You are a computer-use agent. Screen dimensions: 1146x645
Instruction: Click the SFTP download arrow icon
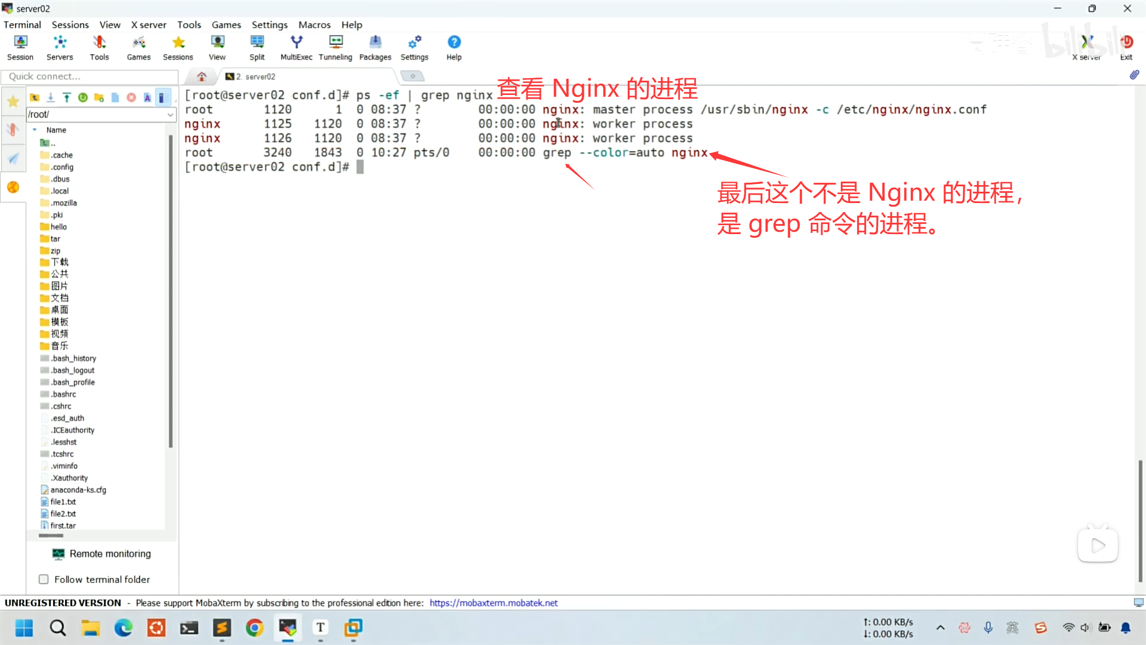pos(51,97)
